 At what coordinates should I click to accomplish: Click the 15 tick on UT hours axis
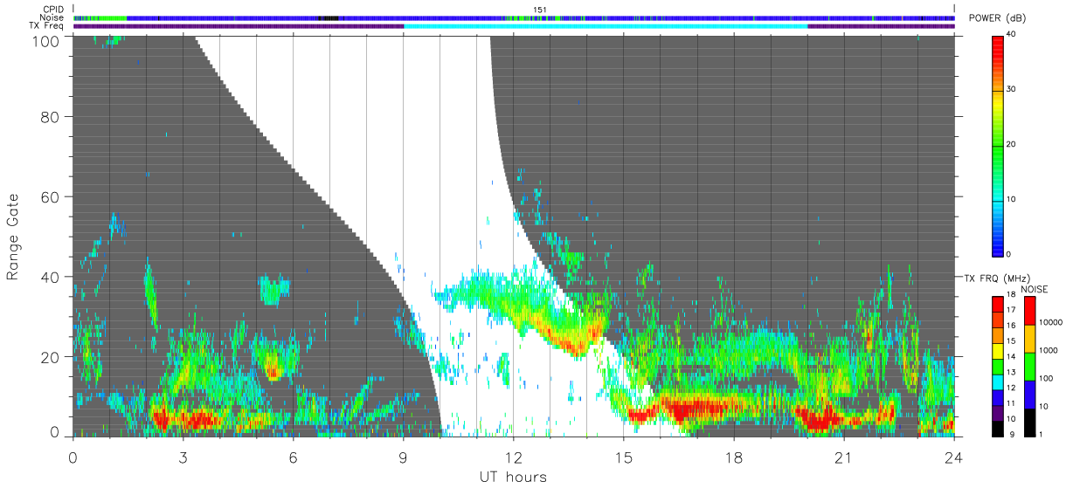tap(624, 457)
